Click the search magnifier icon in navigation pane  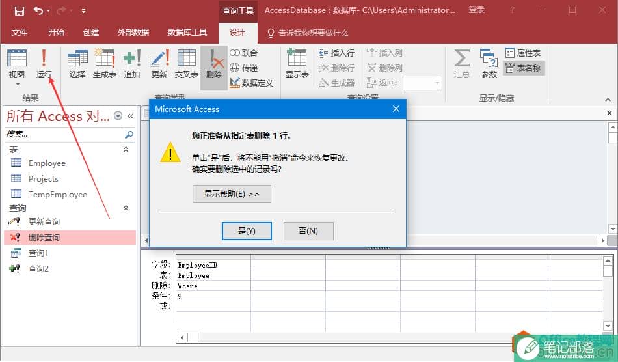(x=129, y=135)
